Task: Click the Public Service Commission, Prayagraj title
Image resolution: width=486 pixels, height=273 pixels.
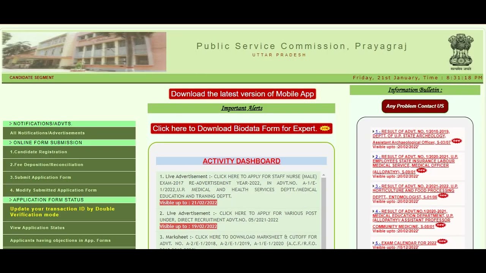Action: tap(302, 46)
